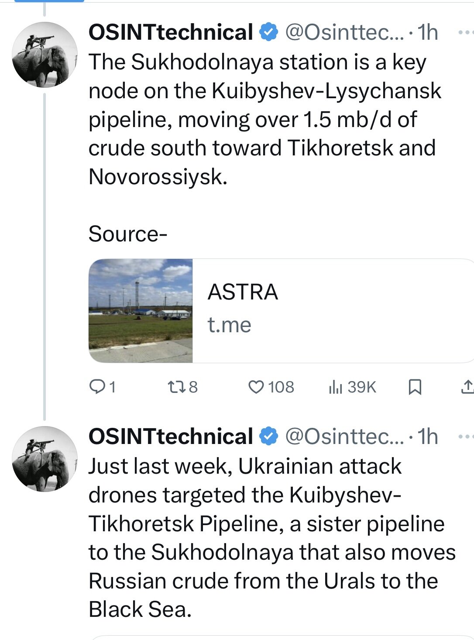
Task: Open more options on second tweet
Action: pos(466,437)
